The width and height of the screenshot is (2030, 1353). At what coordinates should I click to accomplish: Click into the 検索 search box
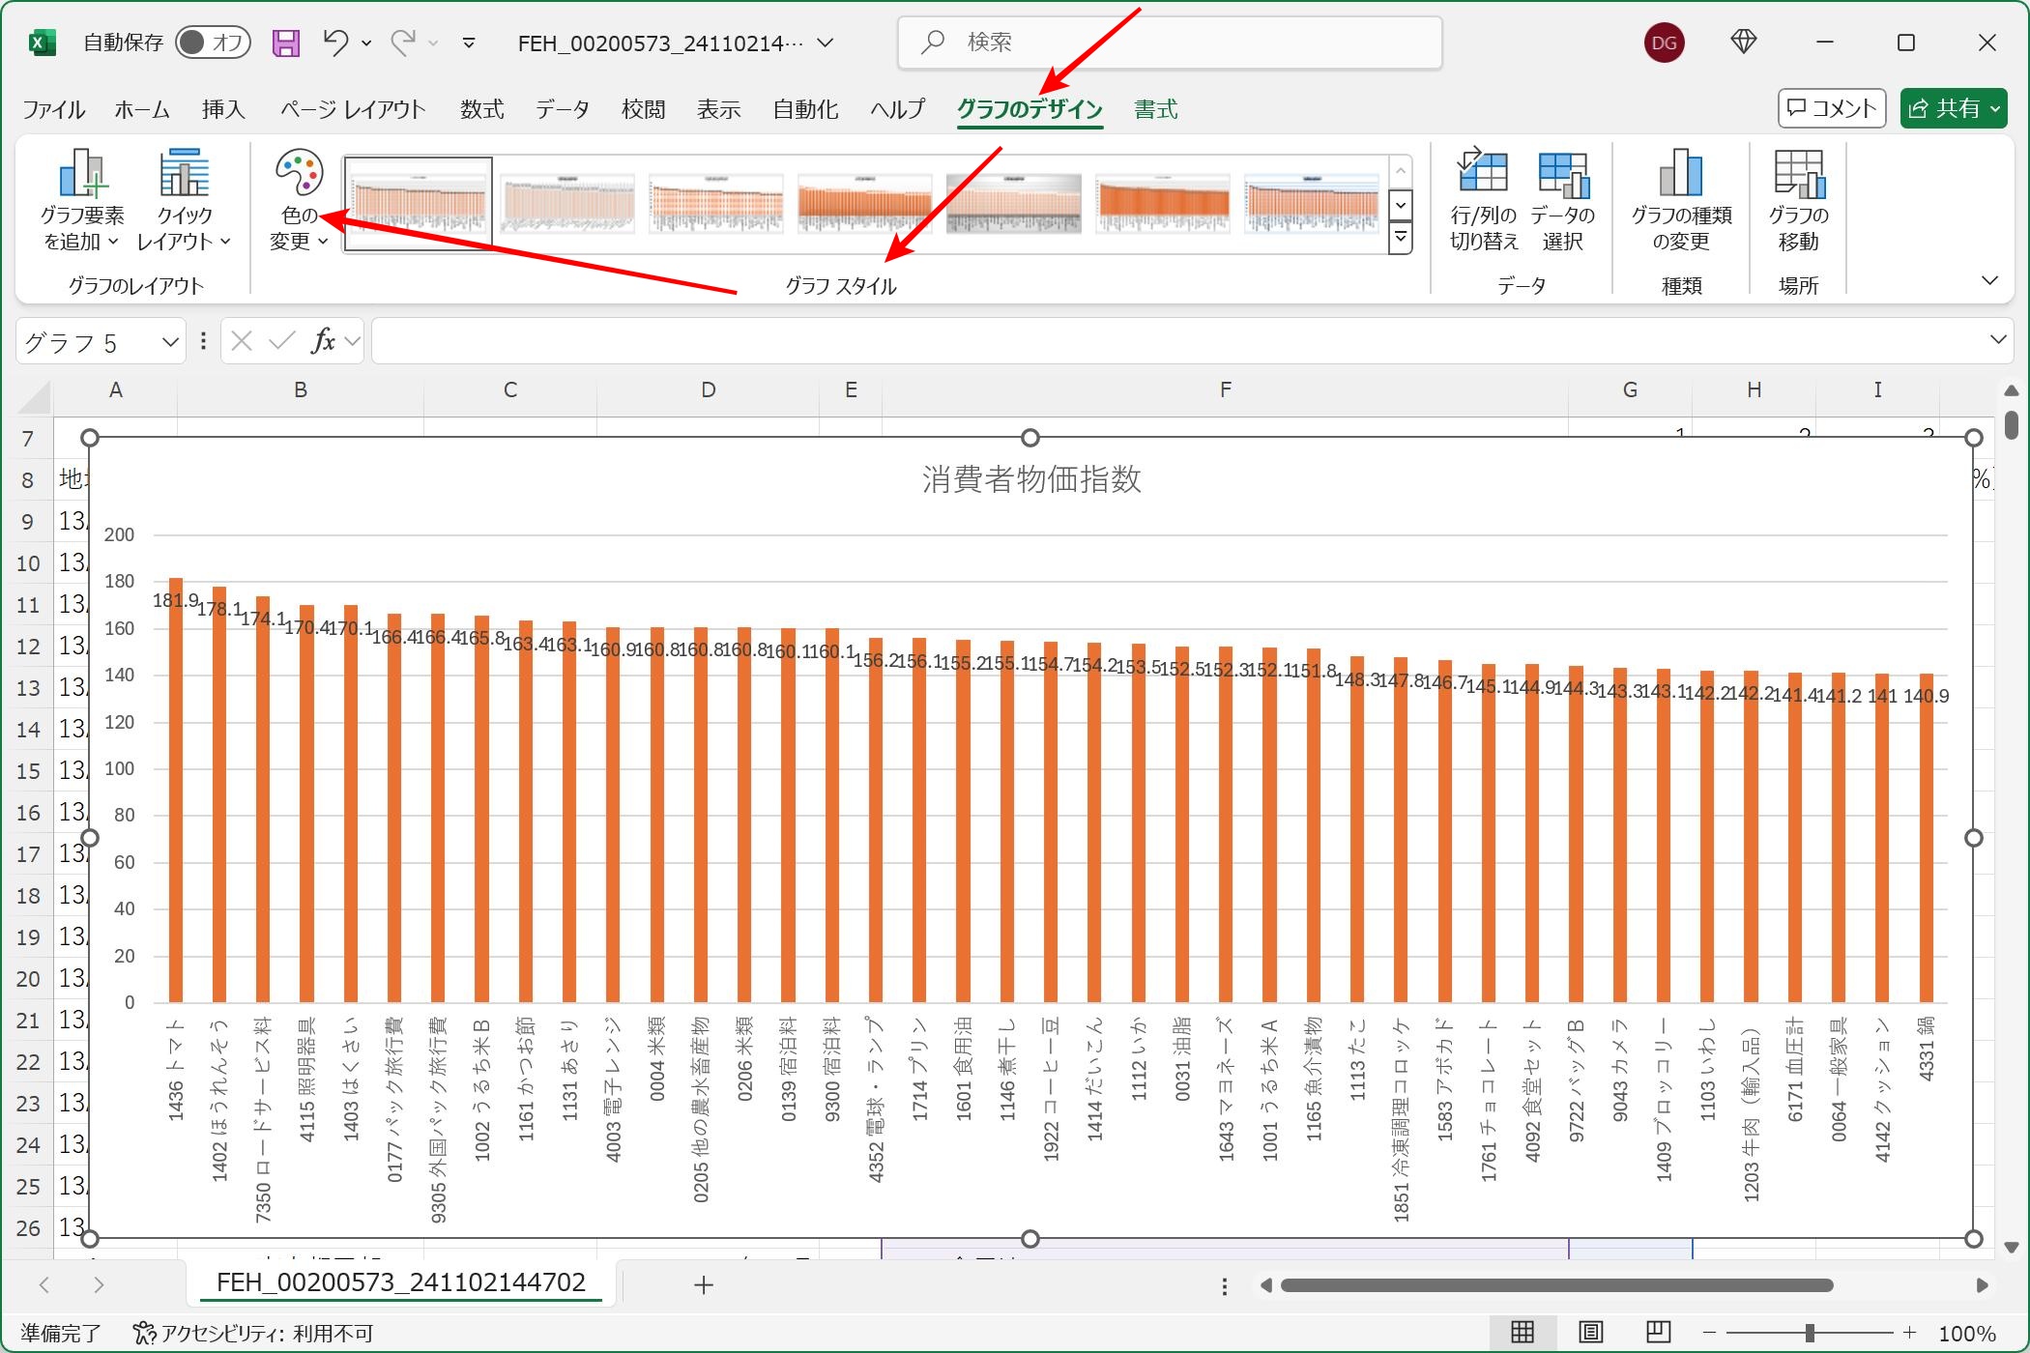point(1170,43)
